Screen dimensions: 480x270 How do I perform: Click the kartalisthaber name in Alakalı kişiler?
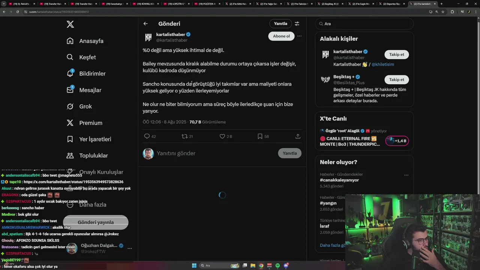tap(348, 52)
